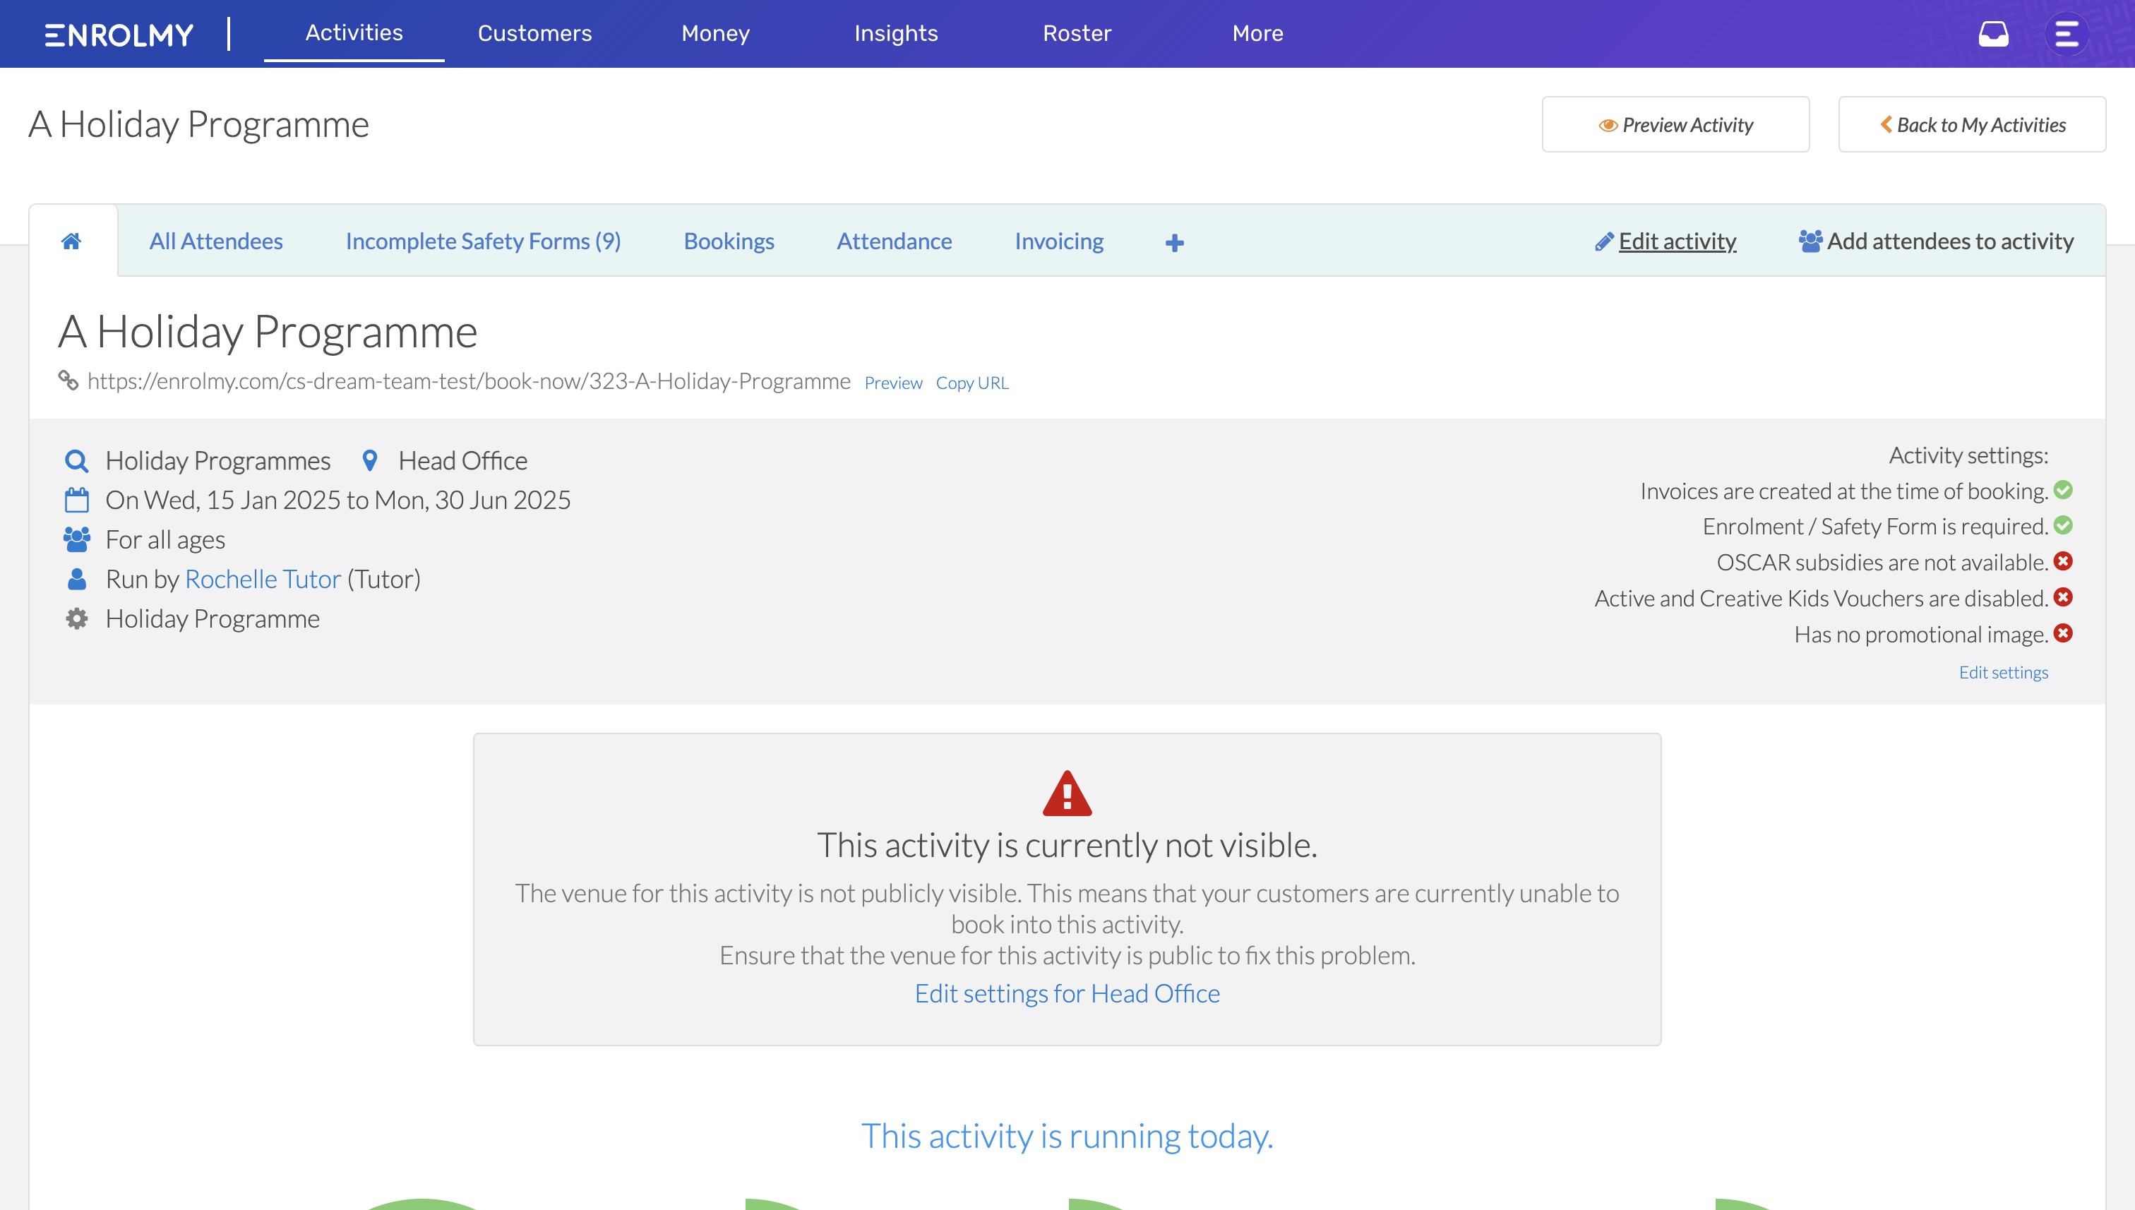Click the person icon beside Run by
This screenshot has width=2135, height=1210.
point(76,580)
